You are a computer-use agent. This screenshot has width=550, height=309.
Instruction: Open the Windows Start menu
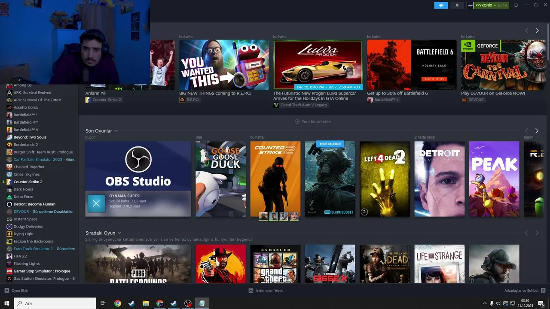[7, 303]
